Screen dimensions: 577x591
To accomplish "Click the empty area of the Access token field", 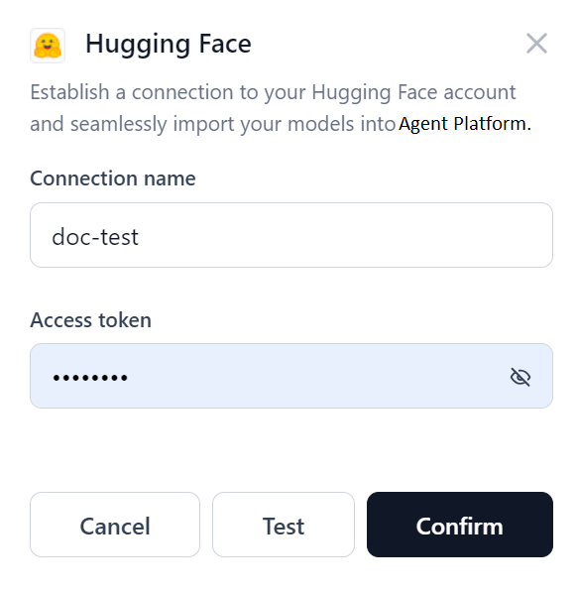I will [316, 376].
